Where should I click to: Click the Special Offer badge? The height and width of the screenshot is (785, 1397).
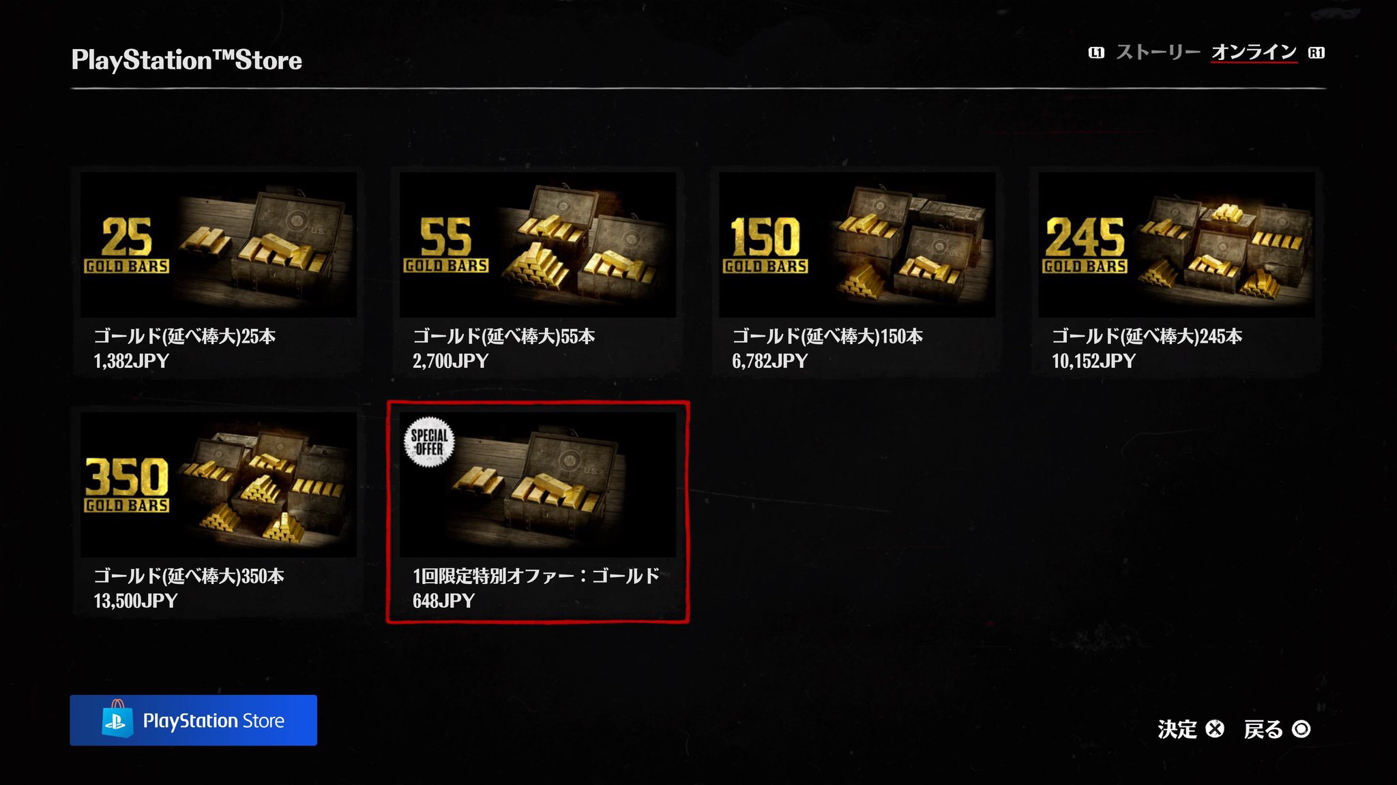tap(429, 442)
